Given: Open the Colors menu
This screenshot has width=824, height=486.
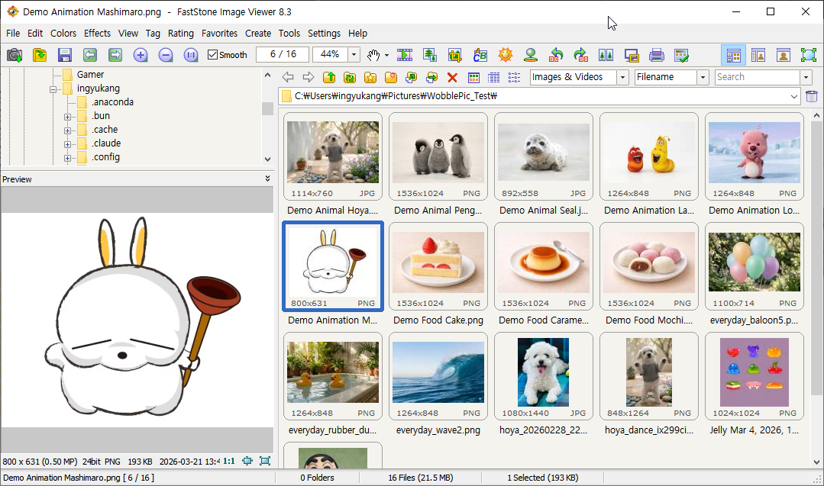Looking at the screenshot, I should click(63, 33).
